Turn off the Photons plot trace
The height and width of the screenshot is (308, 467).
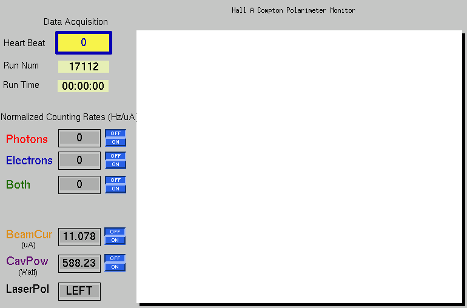tap(116, 133)
